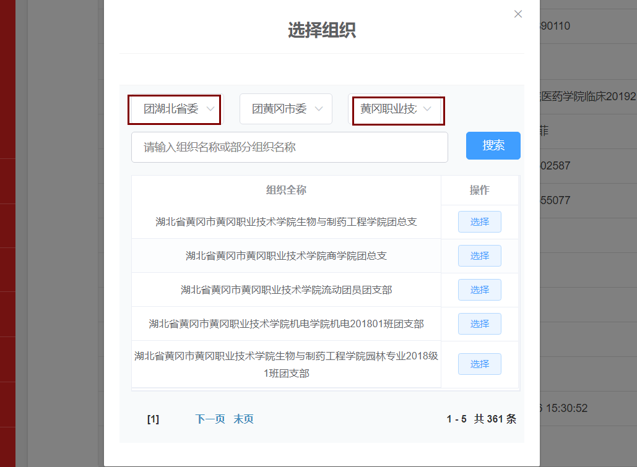Click the 操作 column header
Viewport: 637px width, 467px height.
(x=479, y=190)
